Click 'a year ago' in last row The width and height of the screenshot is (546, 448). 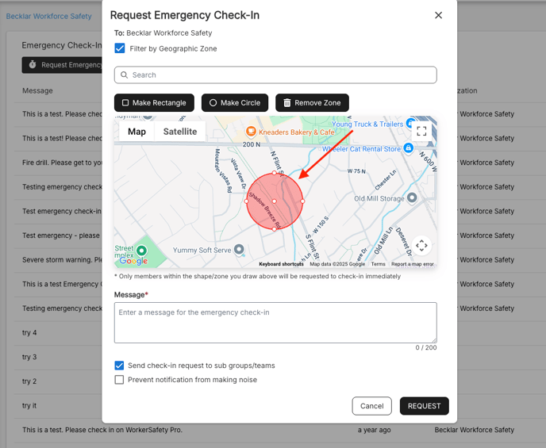pos(374,430)
